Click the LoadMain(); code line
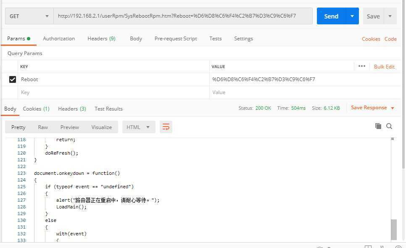 coord(71,207)
